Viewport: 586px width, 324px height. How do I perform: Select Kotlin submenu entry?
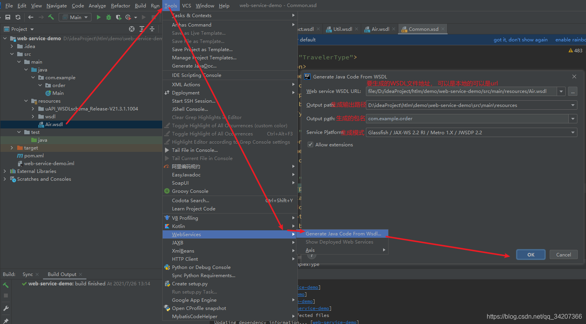230,226
